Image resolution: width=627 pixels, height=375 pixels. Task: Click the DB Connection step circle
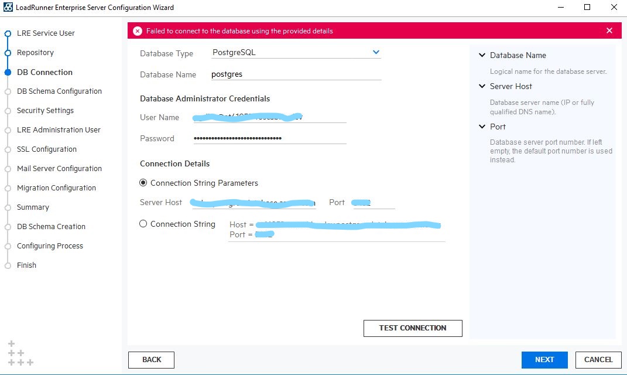pos(8,73)
